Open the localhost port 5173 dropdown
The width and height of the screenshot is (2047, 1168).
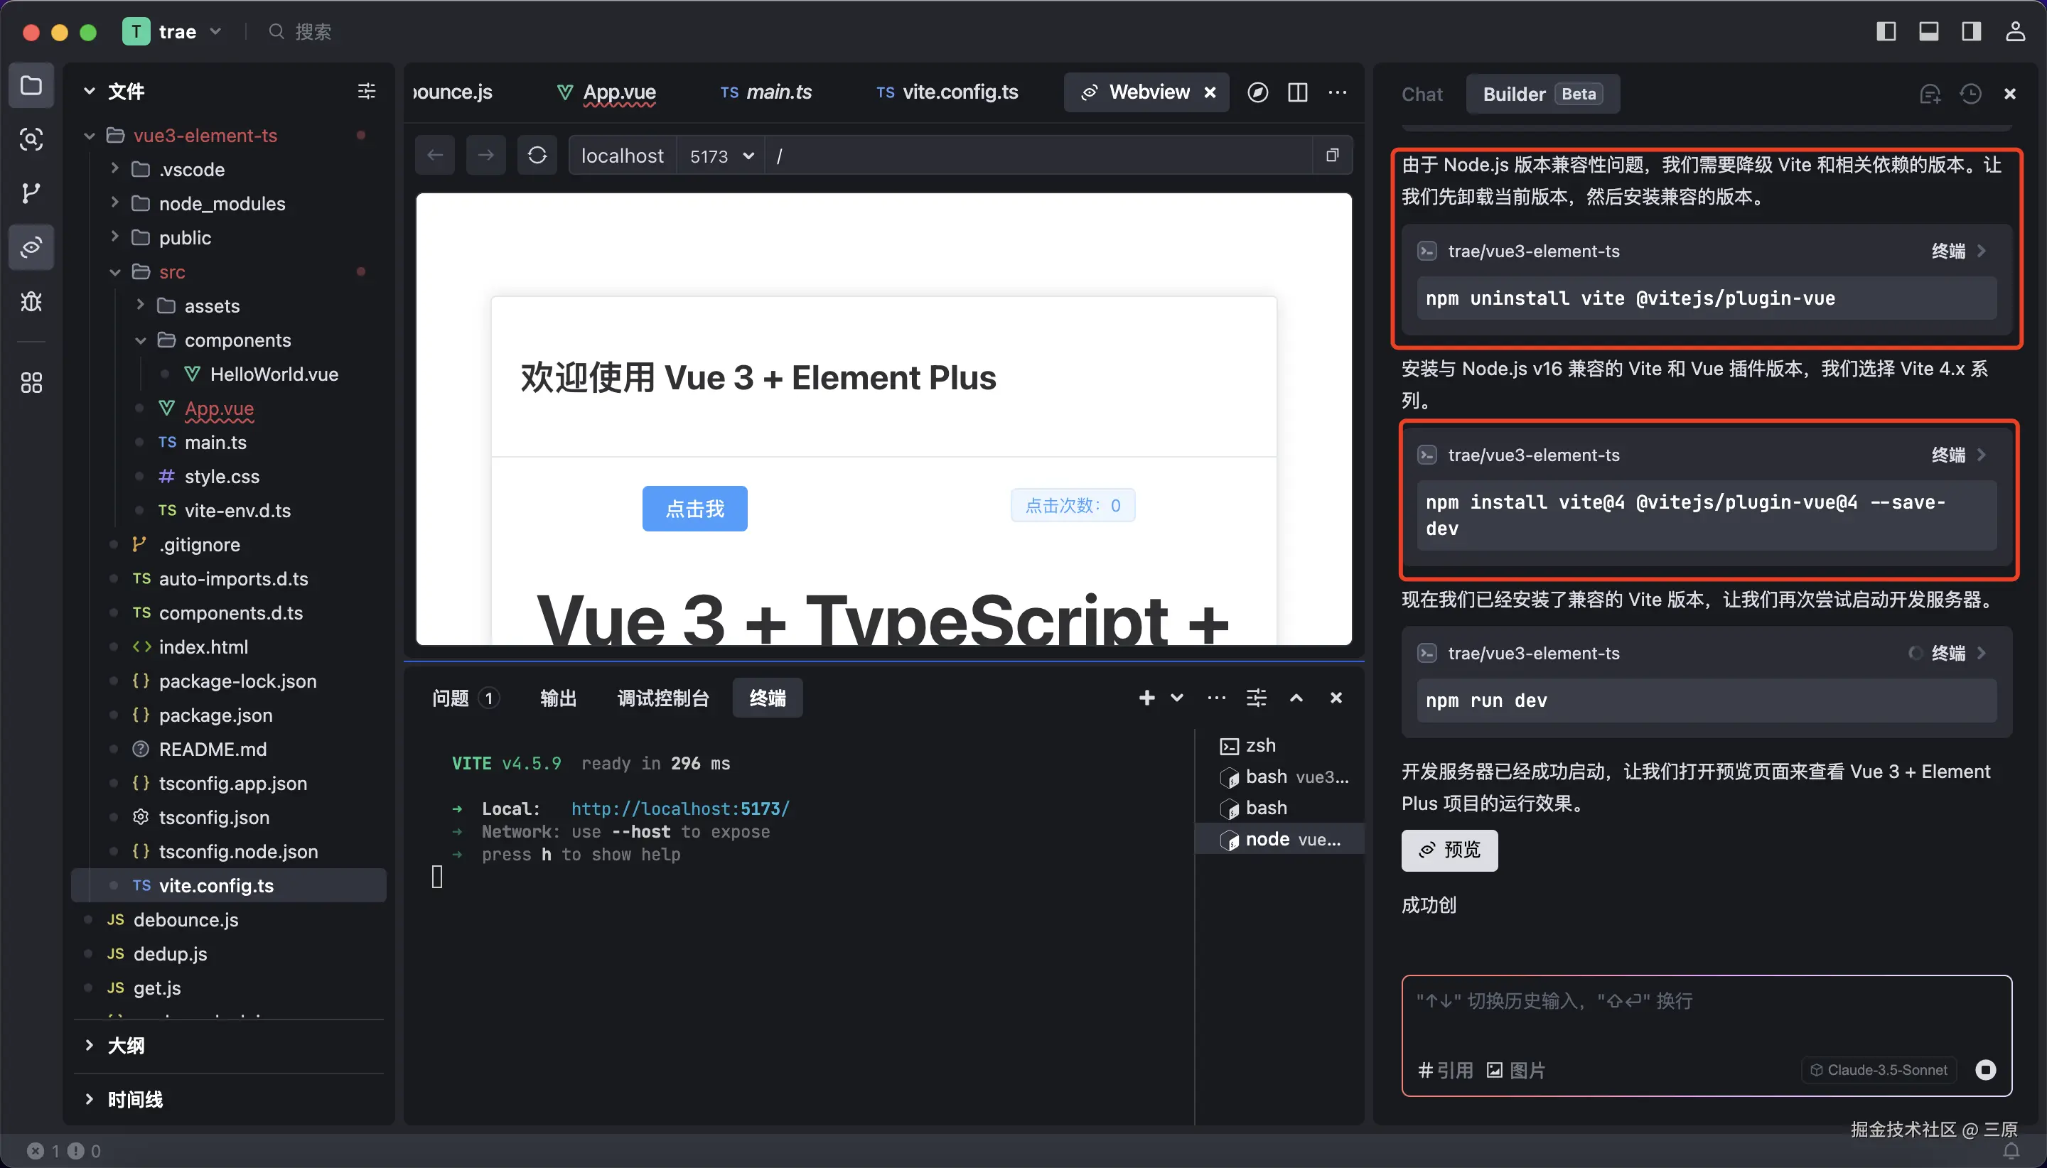point(721,156)
